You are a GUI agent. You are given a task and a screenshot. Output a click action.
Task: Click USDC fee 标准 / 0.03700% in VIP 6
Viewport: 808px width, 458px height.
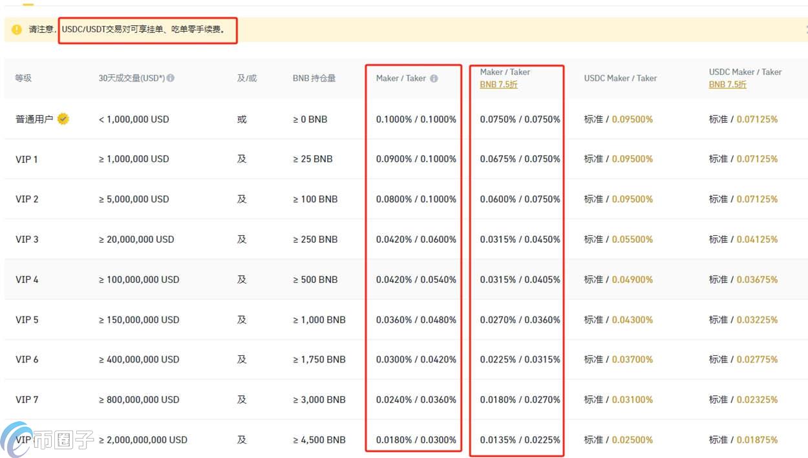(619, 359)
